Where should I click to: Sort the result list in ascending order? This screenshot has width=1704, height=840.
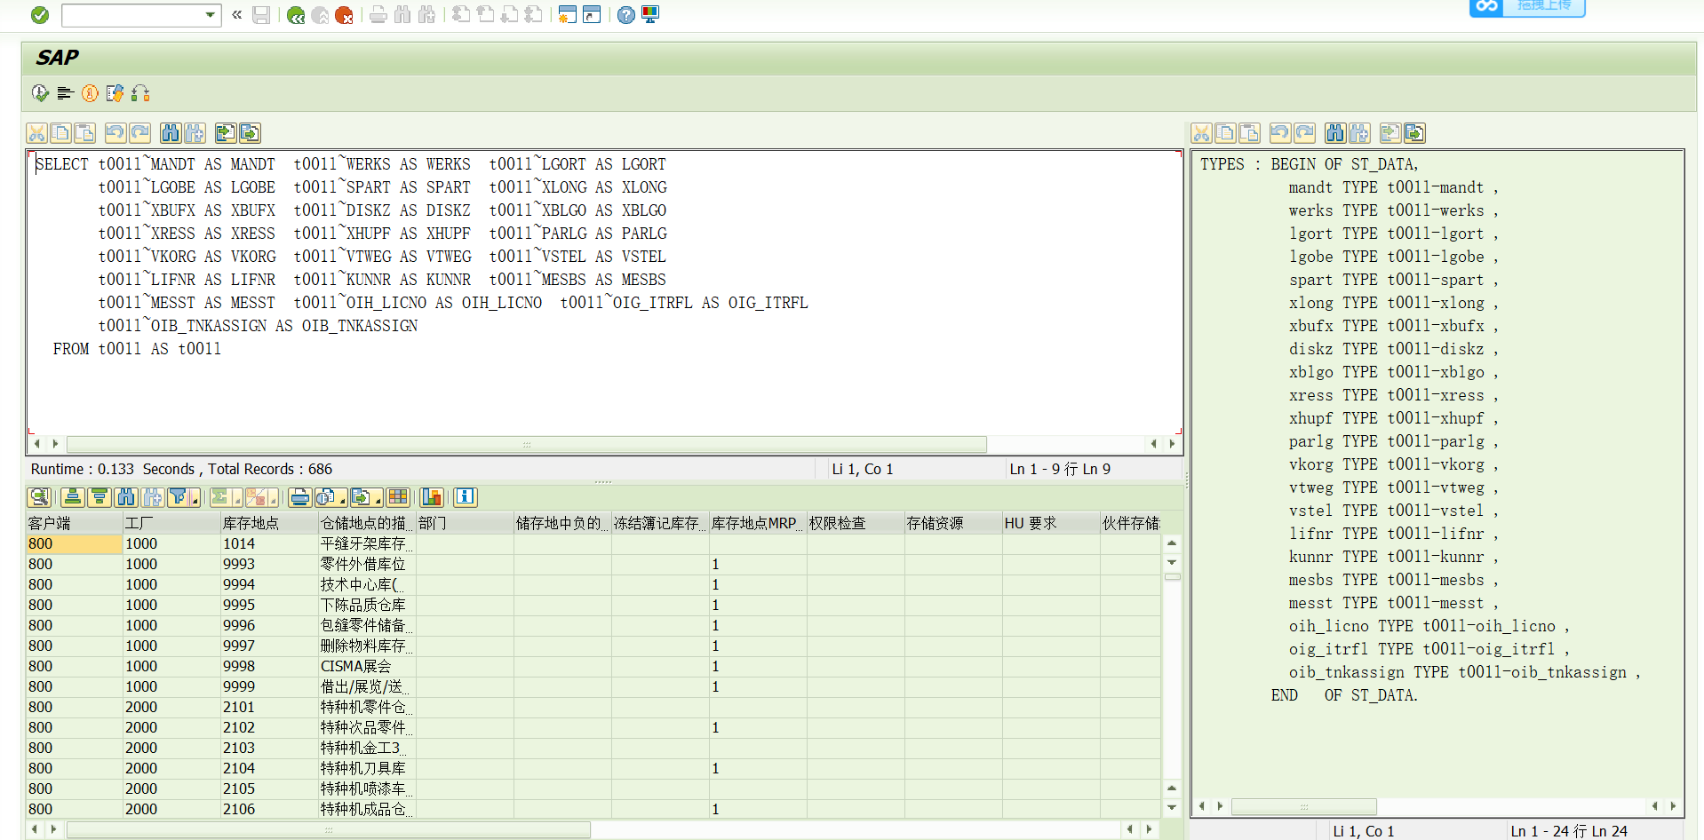pyautogui.click(x=73, y=497)
